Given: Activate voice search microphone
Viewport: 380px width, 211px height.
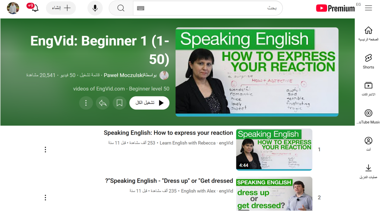Looking at the screenshot, I should 95,8.
